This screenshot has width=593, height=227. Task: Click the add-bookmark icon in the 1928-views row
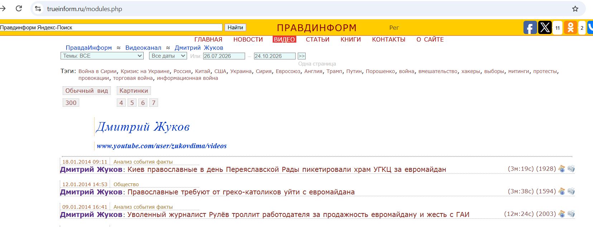click(x=562, y=169)
